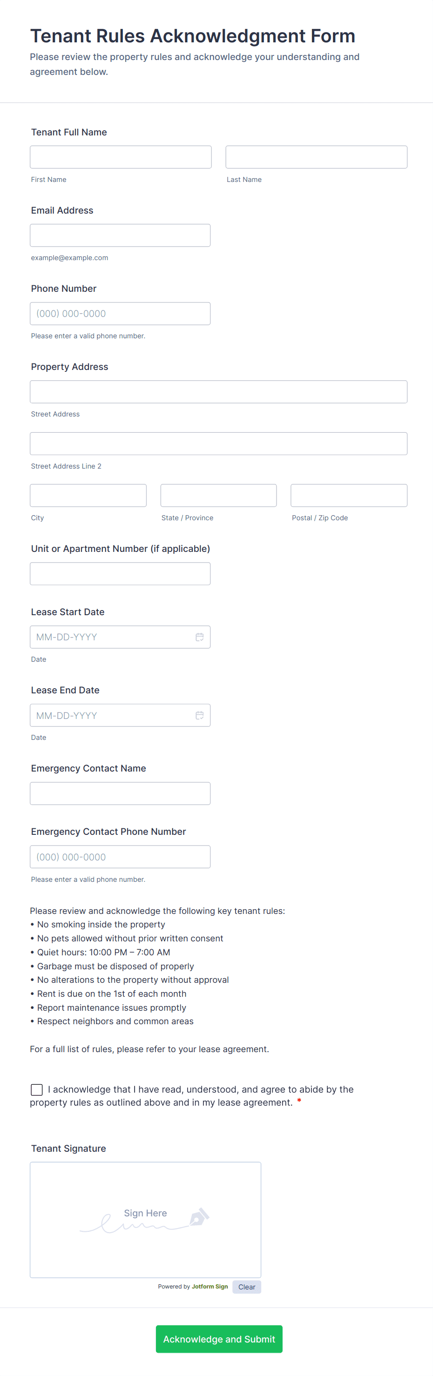
Task: Focus the Street Address Line 2 field
Action: [x=218, y=443]
